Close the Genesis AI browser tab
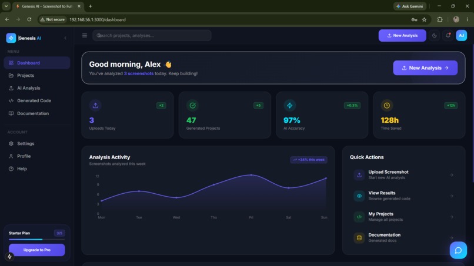474x266 pixels. click(x=79, y=6)
